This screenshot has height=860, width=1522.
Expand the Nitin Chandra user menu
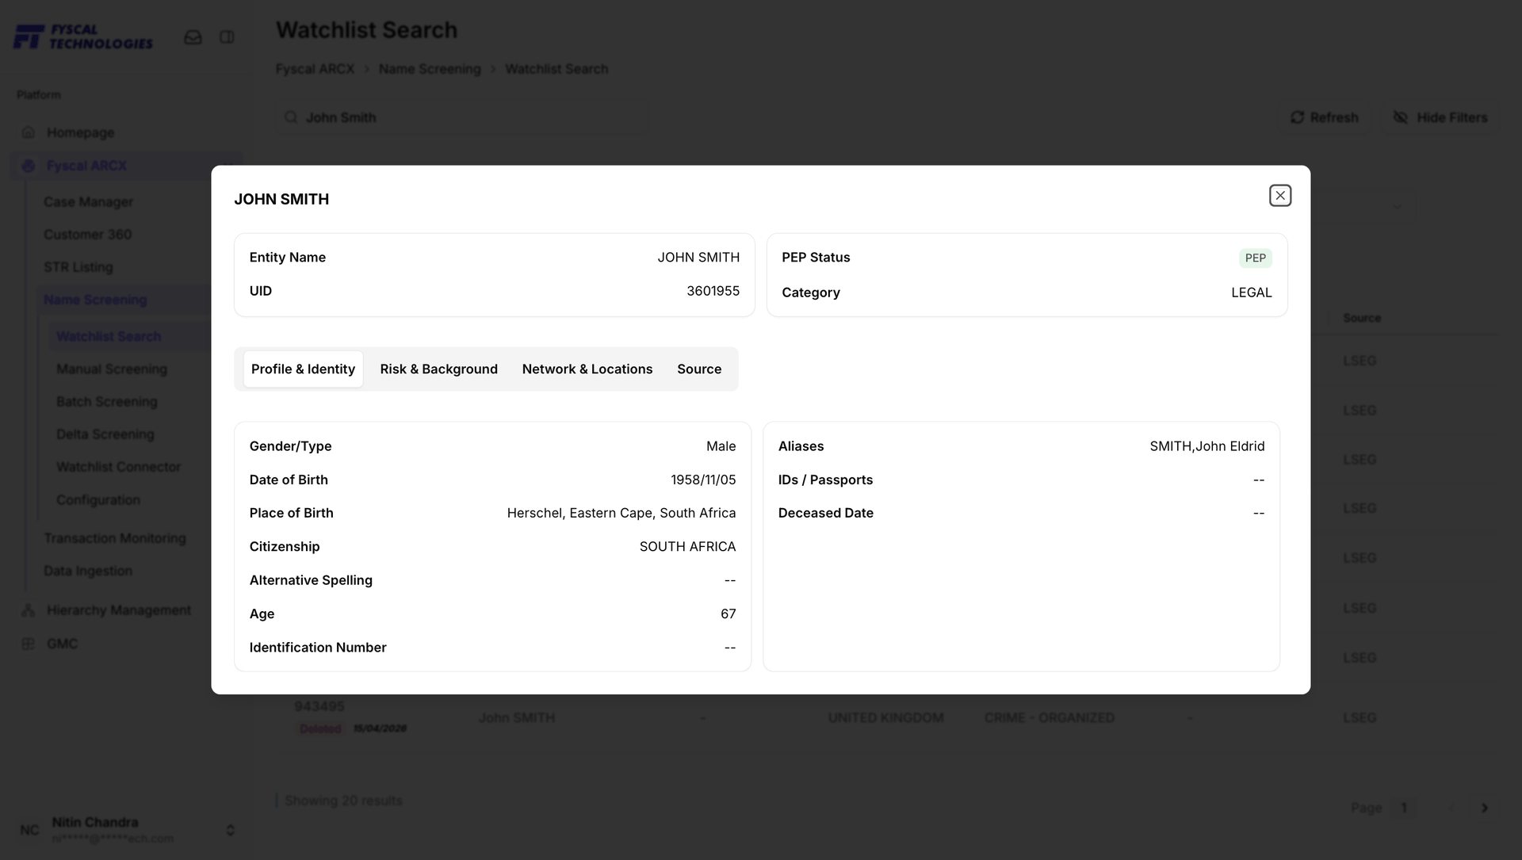[x=127, y=830]
